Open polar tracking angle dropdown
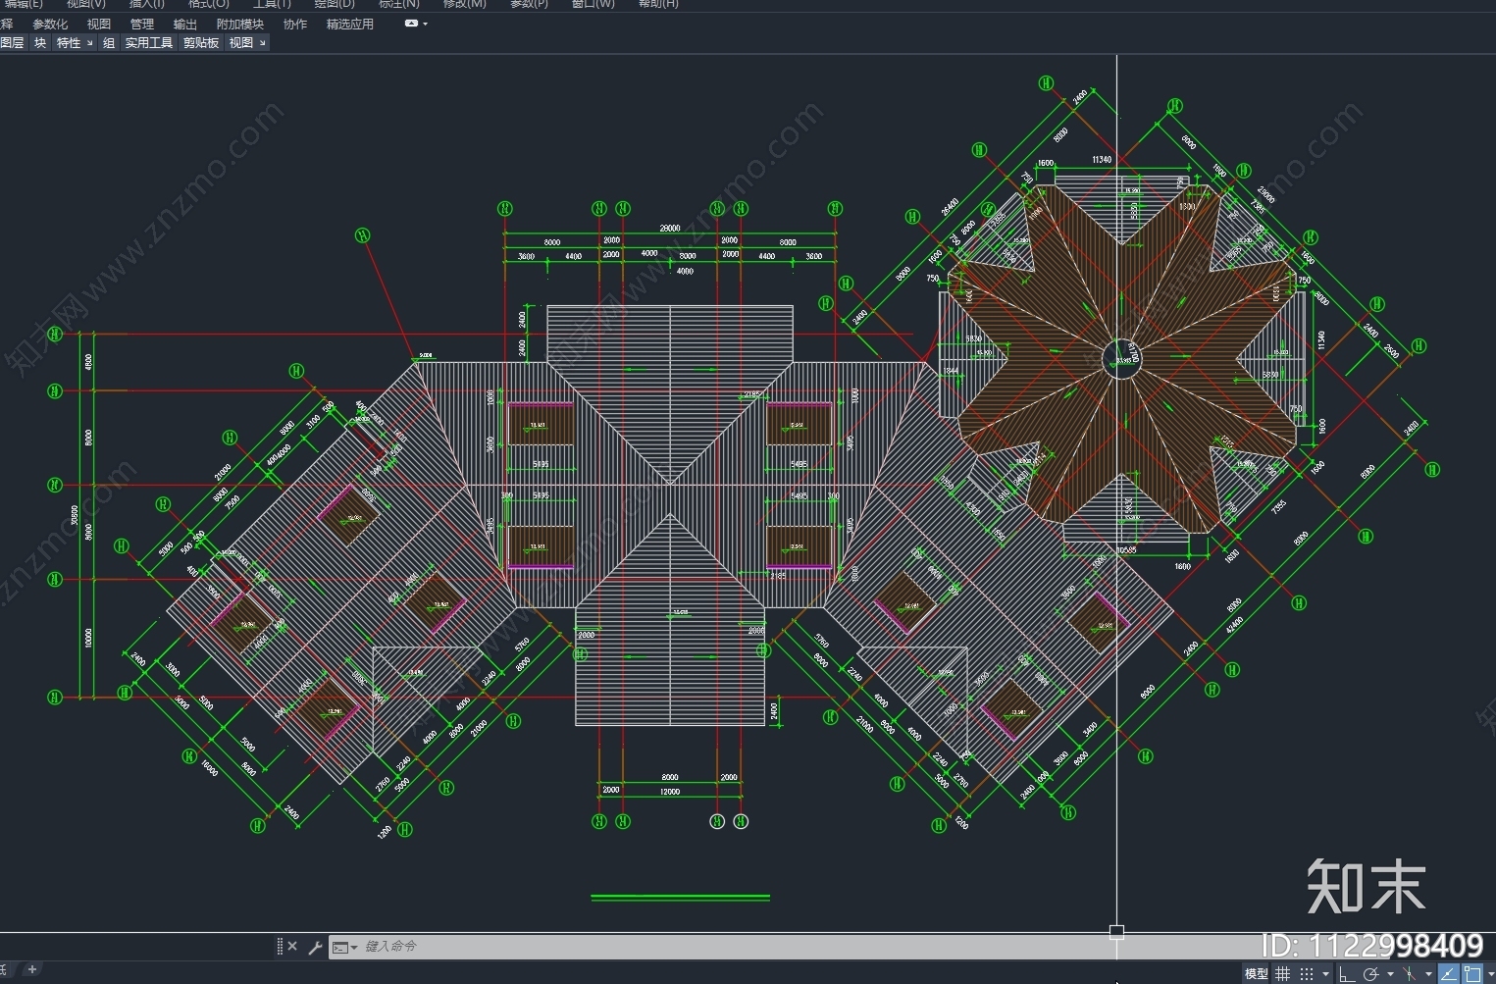 1390,974
